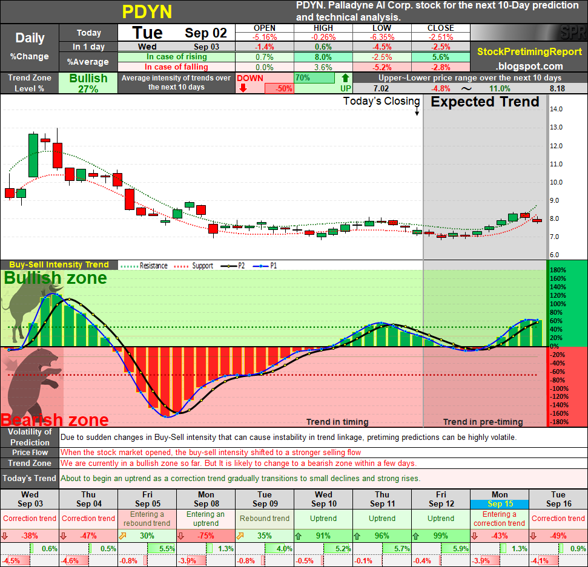This screenshot has width=588, height=567.
Task: Click the lower price value 7.02
Action: click(x=381, y=89)
